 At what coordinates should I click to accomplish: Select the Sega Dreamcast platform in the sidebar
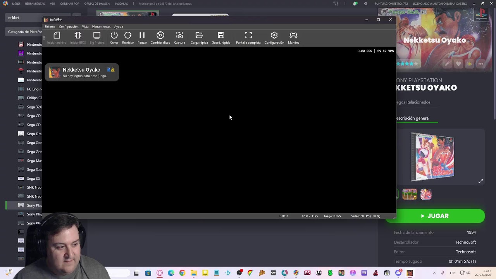[30, 134]
